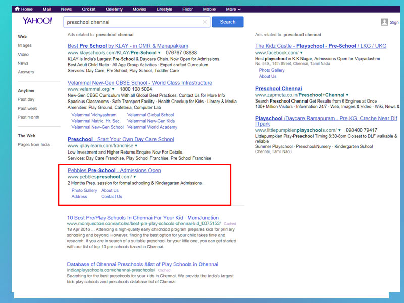The width and height of the screenshot is (404, 303).
Task: Expand arrow next to klayschools.com URL
Action: (x=159, y=53)
